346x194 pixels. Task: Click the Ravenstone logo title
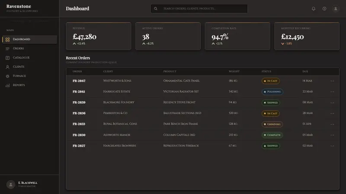[x=19, y=6]
